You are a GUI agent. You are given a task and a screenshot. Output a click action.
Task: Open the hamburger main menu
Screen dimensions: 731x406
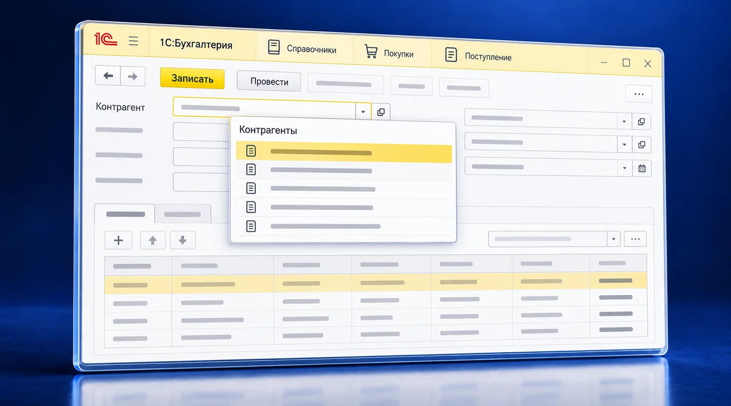click(134, 41)
